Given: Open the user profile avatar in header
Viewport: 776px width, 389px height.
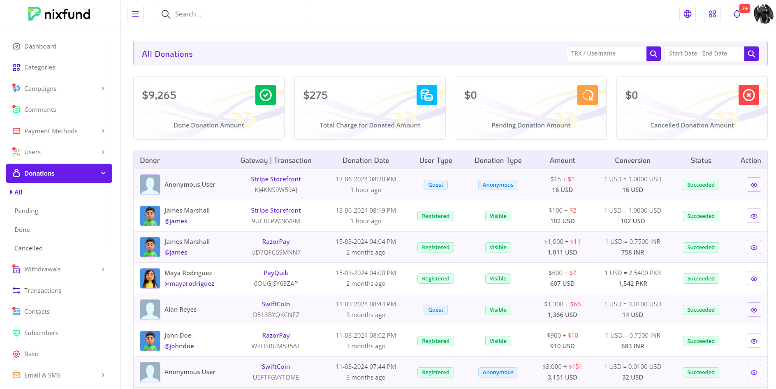Looking at the screenshot, I should coord(763,14).
